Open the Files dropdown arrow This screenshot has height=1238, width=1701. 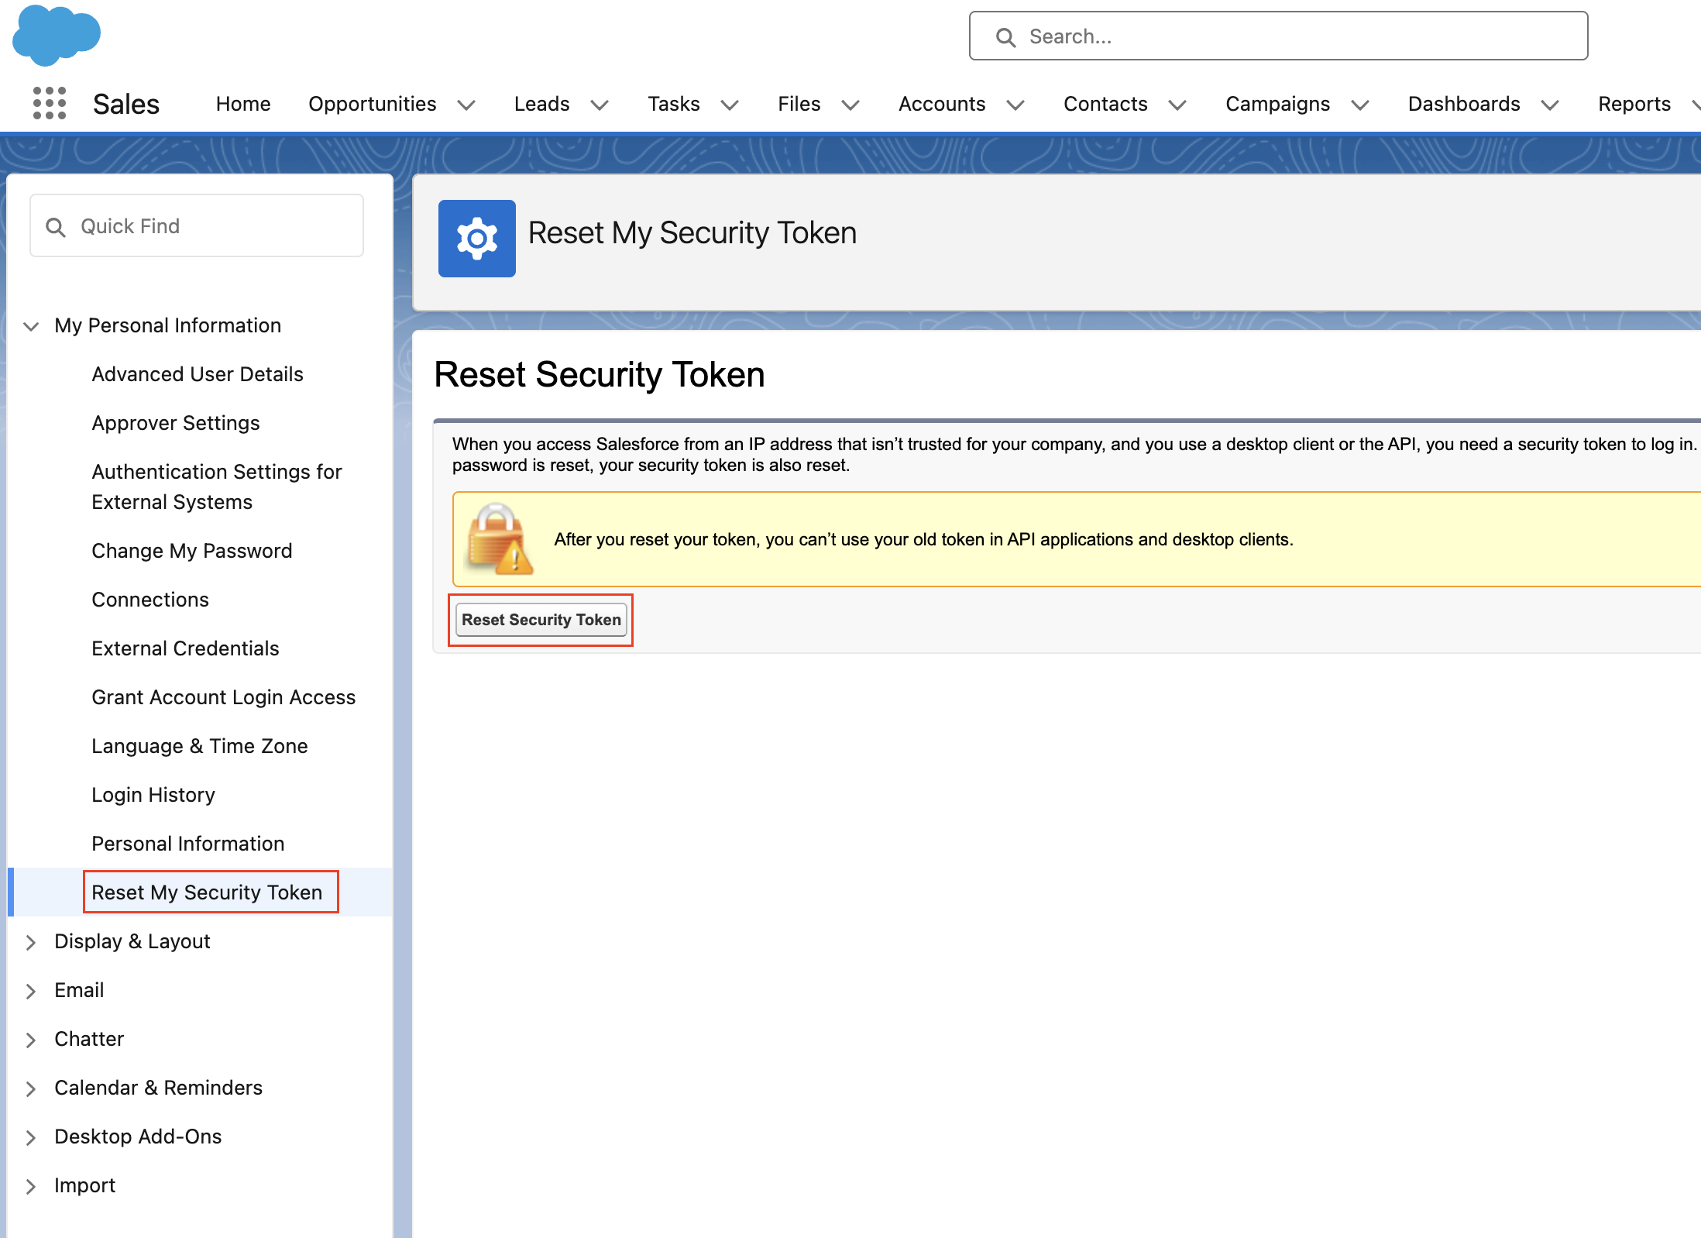tap(850, 105)
